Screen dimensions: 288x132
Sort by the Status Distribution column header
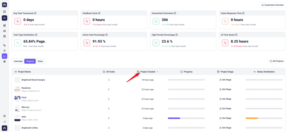pyautogui.click(x=264, y=72)
